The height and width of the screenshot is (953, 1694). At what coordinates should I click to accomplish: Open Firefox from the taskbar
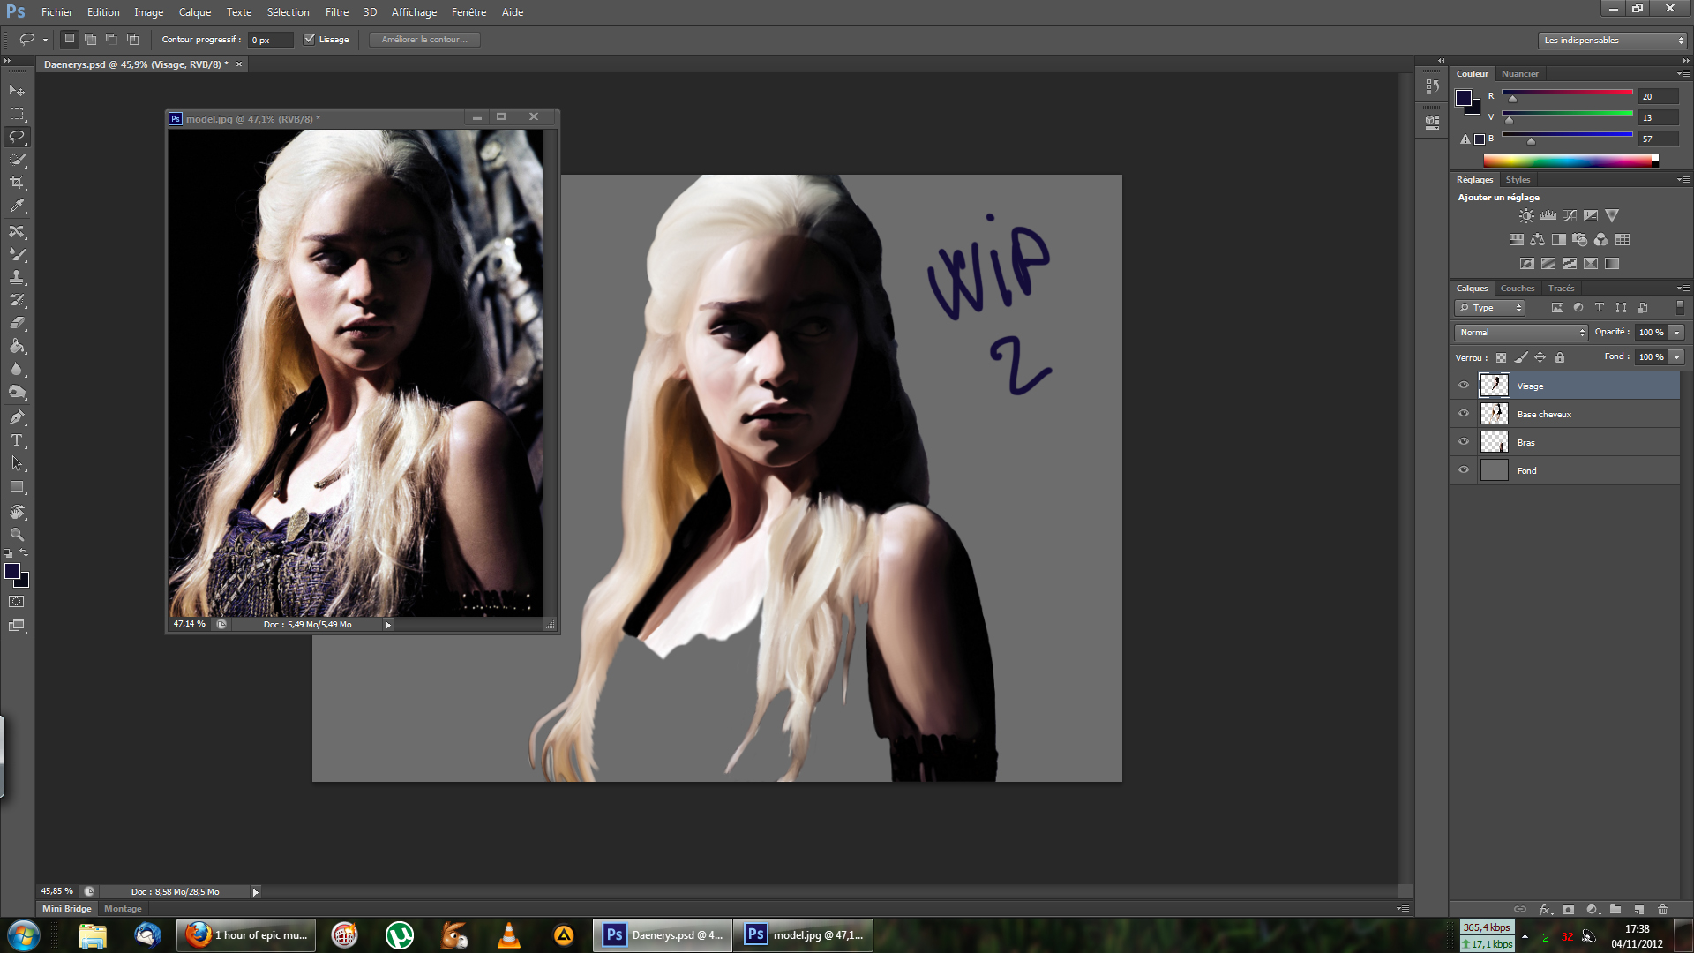tap(247, 935)
